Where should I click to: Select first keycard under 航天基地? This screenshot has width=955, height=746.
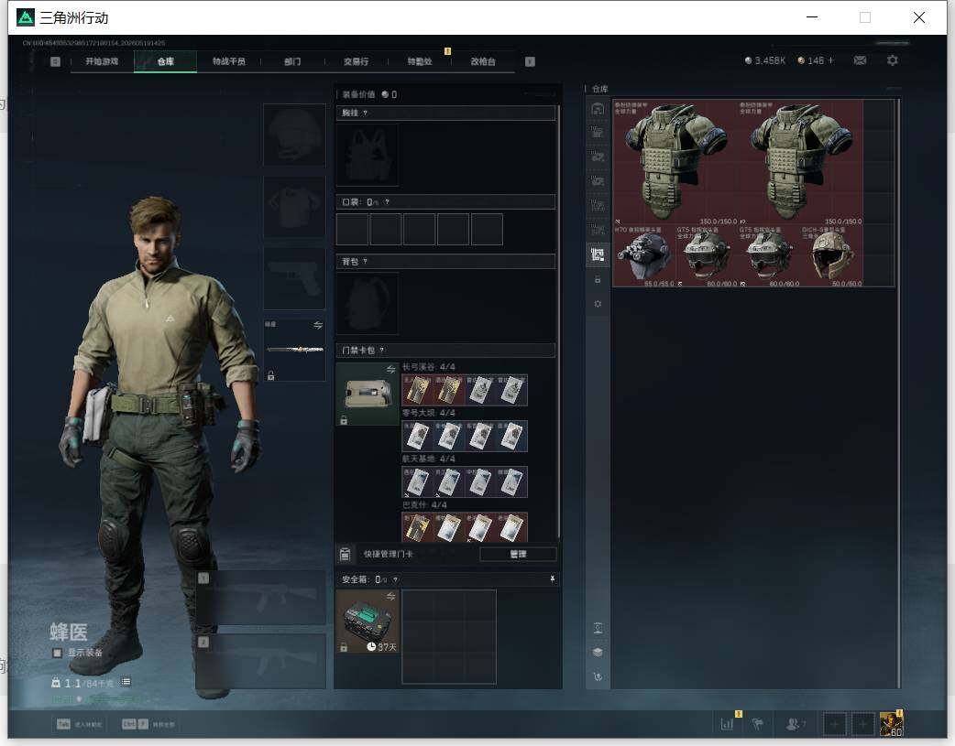(x=417, y=482)
